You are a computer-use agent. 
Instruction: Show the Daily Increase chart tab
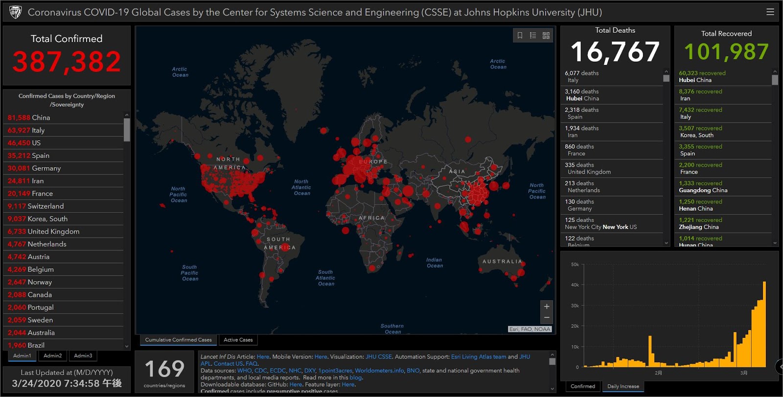[623, 386]
